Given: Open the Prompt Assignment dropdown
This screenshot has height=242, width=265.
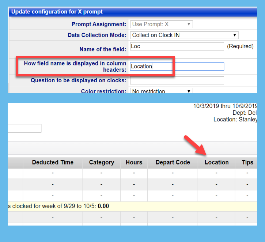Looking at the screenshot, I should tap(161, 24).
